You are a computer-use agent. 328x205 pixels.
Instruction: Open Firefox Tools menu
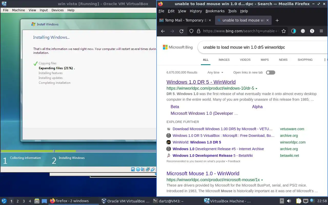click(x=232, y=11)
